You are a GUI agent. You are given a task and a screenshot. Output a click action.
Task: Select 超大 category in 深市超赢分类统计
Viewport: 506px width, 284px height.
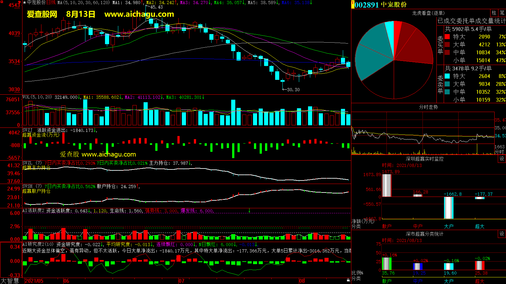[x=479, y=281]
